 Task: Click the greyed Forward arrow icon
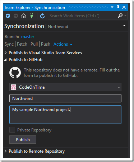click(x=16, y=16)
